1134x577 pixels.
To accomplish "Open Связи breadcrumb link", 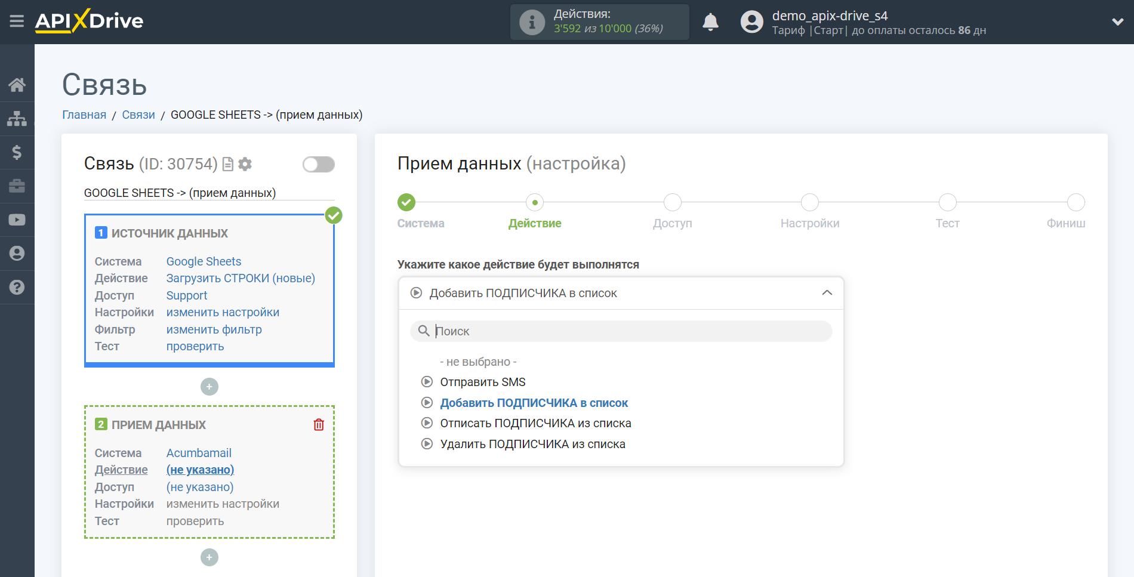I will [138, 115].
